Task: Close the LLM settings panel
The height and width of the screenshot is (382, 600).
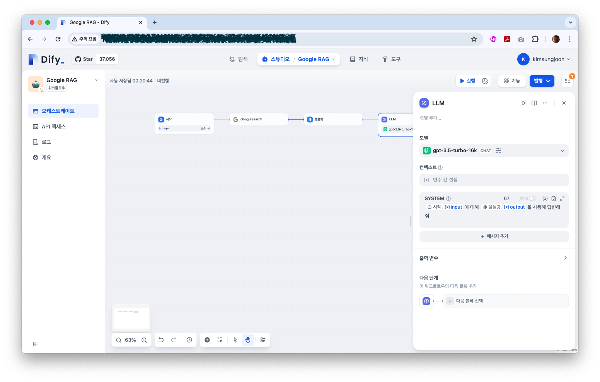Action: pos(564,103)
